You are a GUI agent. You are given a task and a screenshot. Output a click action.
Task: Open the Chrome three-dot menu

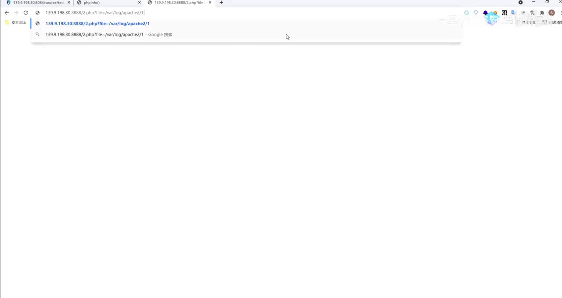(x=561, y=13)
